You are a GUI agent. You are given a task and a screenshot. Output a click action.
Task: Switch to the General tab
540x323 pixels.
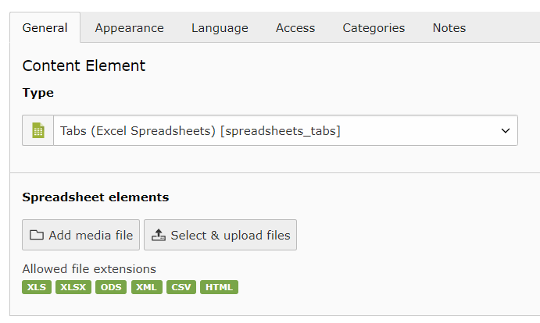point(45,28)
